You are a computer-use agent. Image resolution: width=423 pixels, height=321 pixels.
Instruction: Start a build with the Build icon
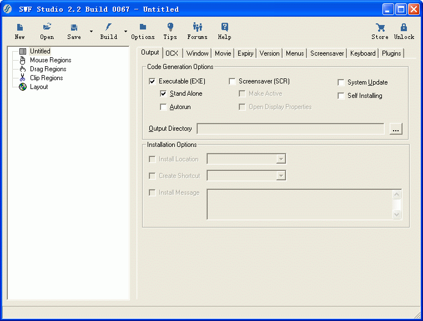tap(108, 27)
